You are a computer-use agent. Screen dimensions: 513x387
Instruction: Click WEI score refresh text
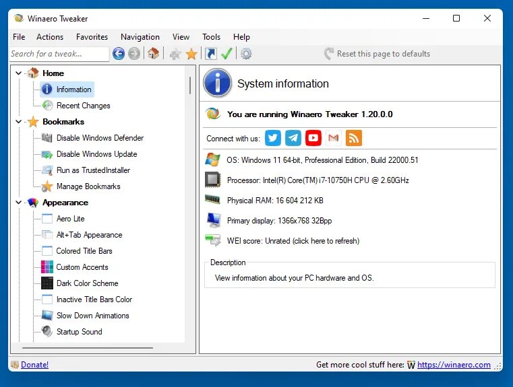tap(293, 241)
